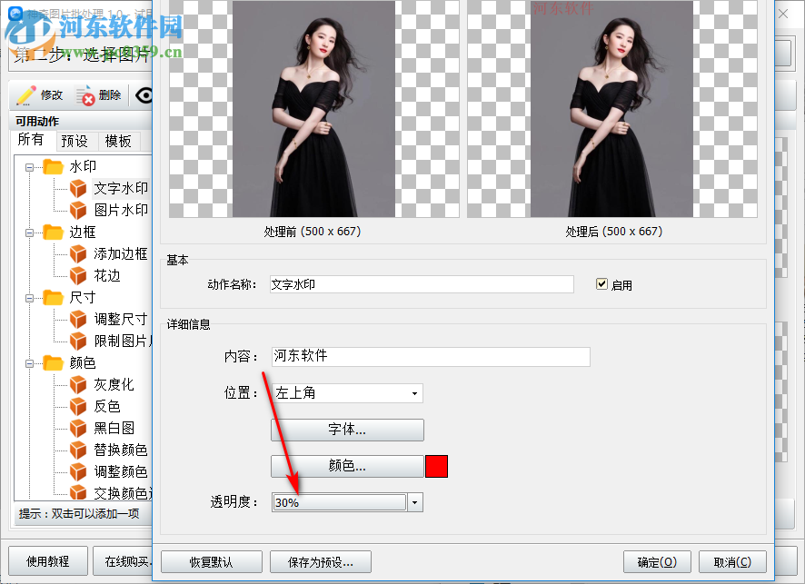Open the 透明度 dropdown arrow
The height and width of the screenshot is (584, 805).
coord(415,502)
